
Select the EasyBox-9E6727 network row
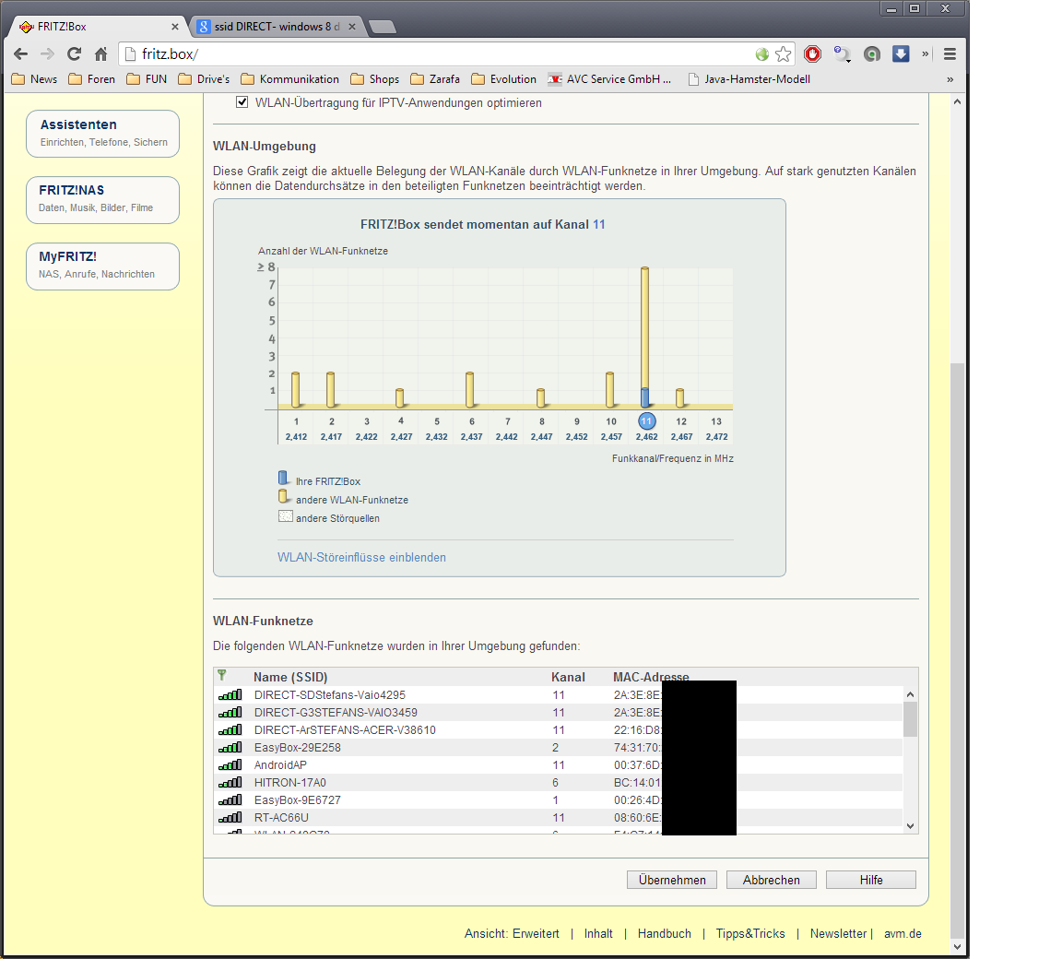click(559, 800)
